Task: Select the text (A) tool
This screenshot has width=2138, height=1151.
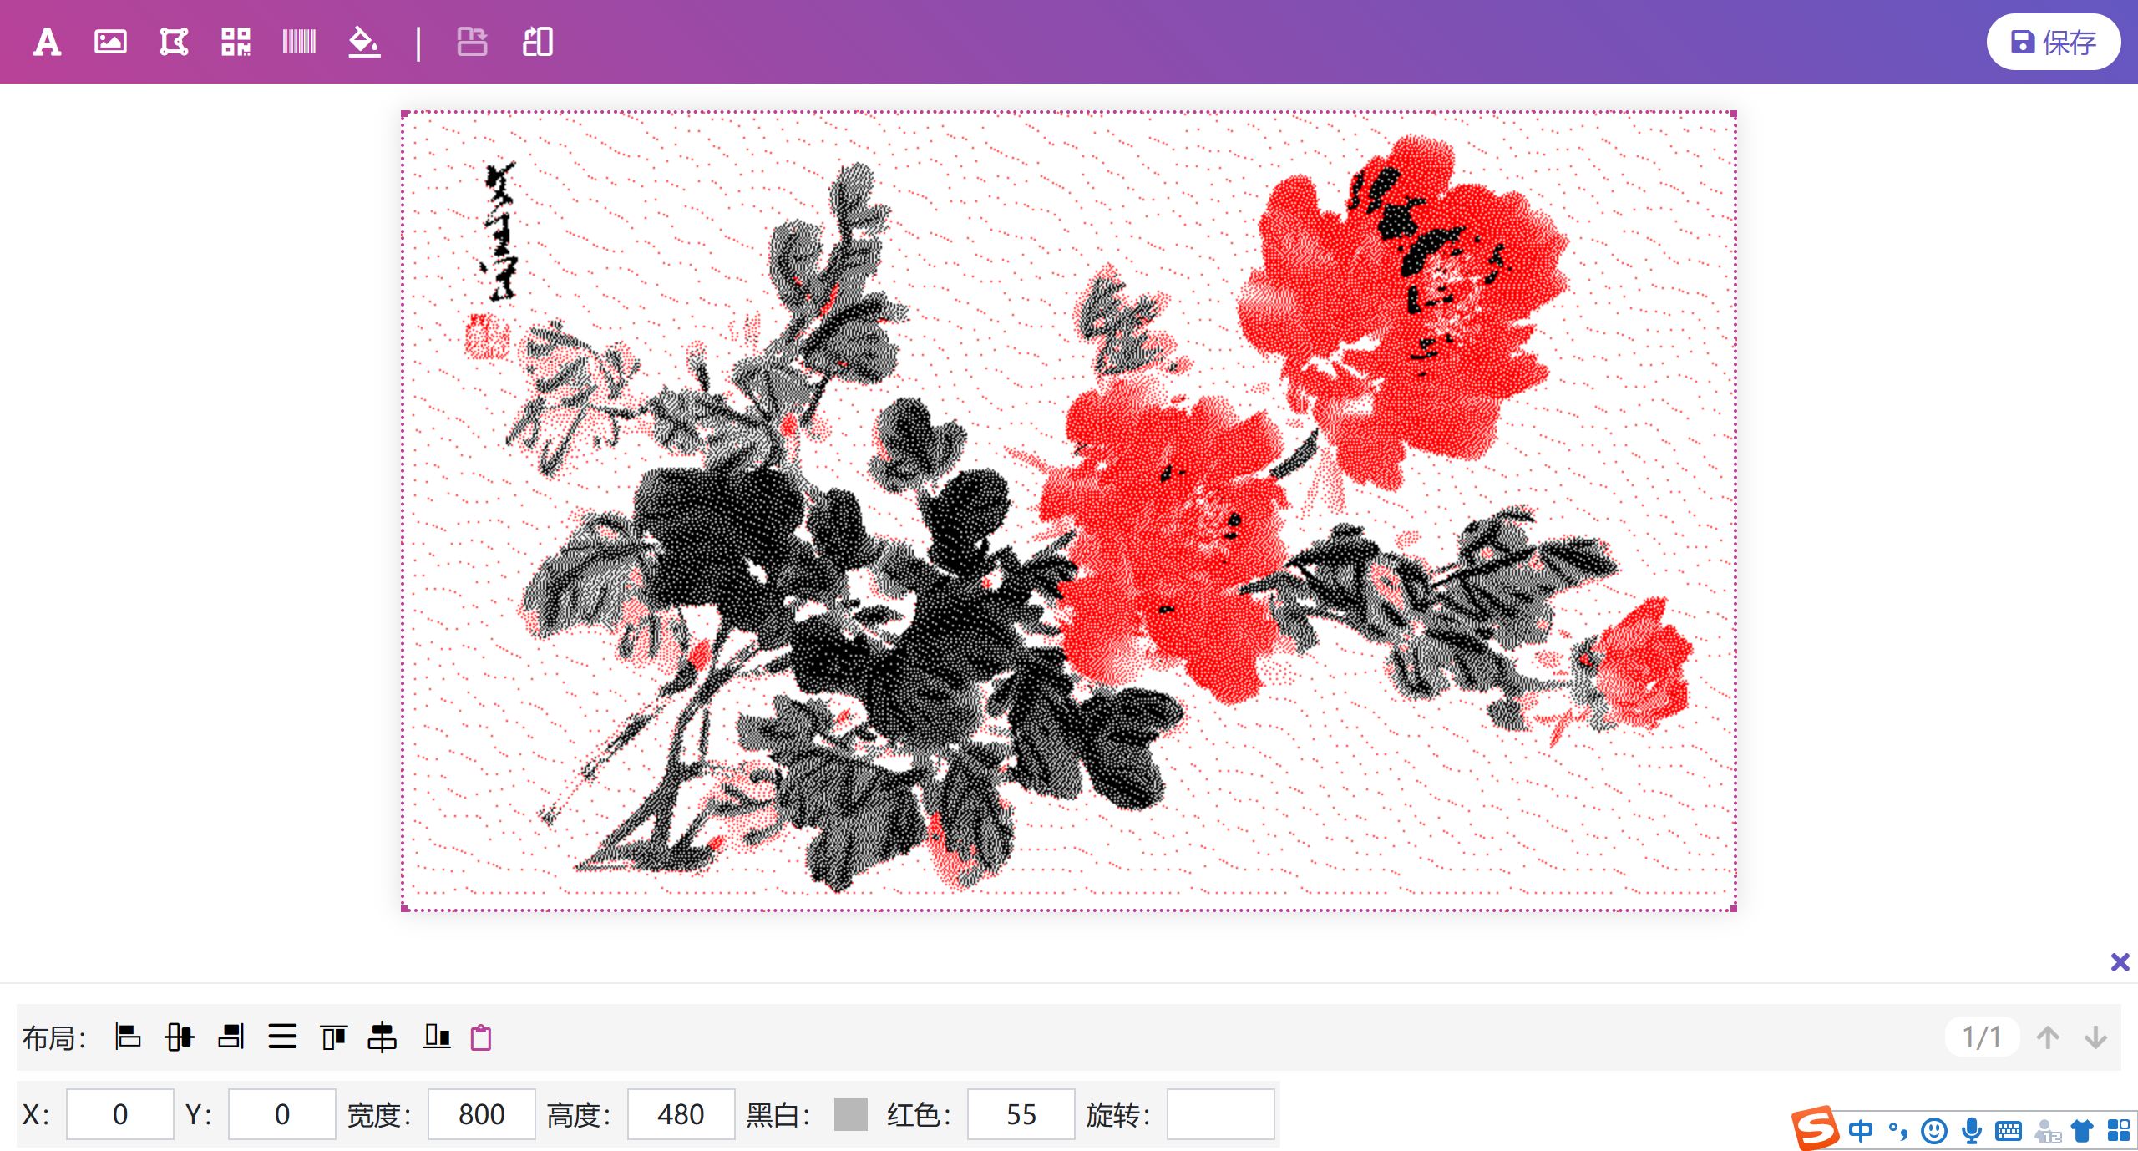Action: [x=46, y=42]
